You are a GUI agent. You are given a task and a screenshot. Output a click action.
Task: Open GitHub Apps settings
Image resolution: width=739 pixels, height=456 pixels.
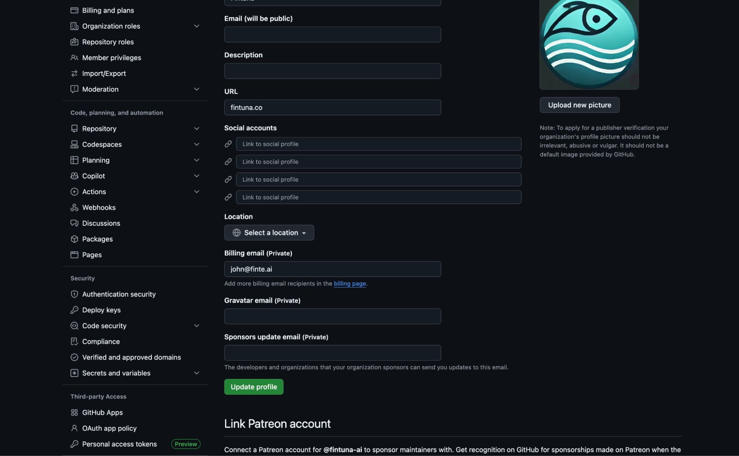[102, 412]
